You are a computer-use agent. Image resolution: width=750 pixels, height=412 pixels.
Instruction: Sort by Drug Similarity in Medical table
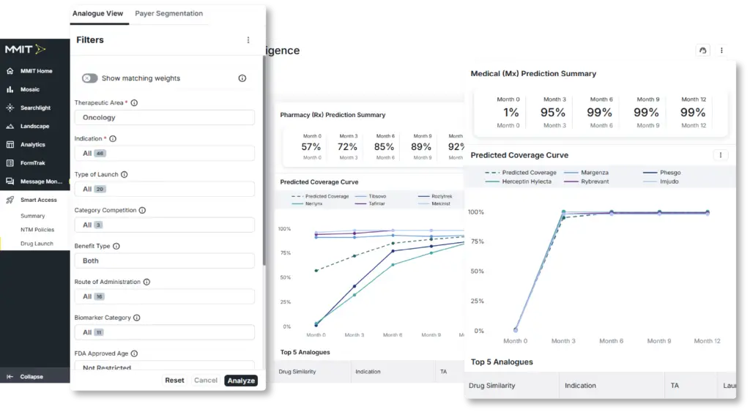pos(491,386)
